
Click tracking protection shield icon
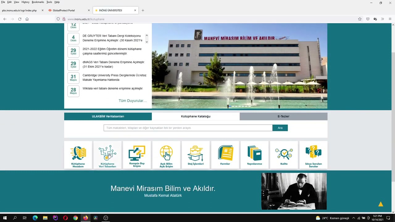click(x=58, y=19)
